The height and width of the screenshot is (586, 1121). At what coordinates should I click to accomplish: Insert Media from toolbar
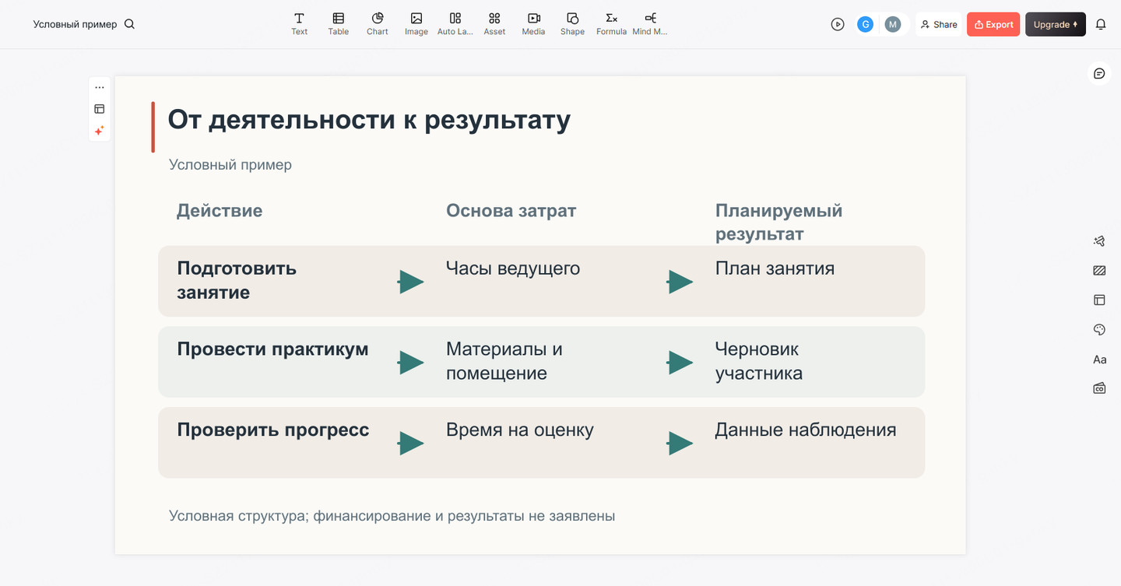coord(533,24)
